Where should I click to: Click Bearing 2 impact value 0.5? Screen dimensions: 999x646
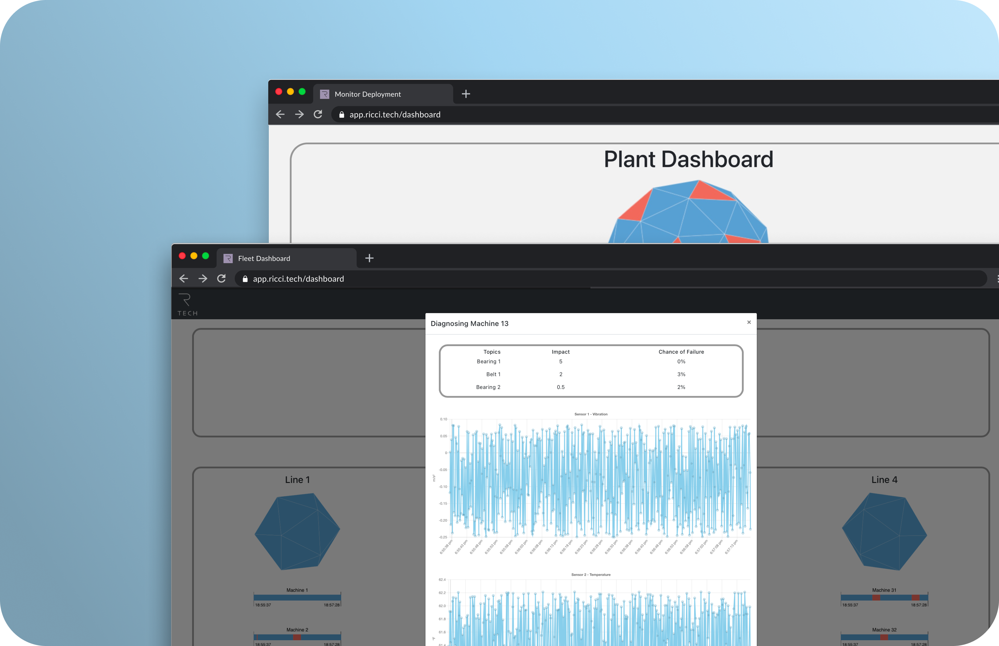(560, 387)
